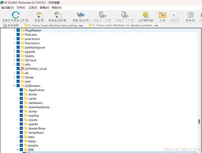Click the Recover Marked (恢复标记的) icon
Viewport: 202px width, 153px height.
(58, 15)
